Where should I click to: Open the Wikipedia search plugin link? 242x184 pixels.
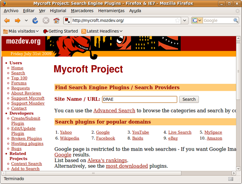69,138
